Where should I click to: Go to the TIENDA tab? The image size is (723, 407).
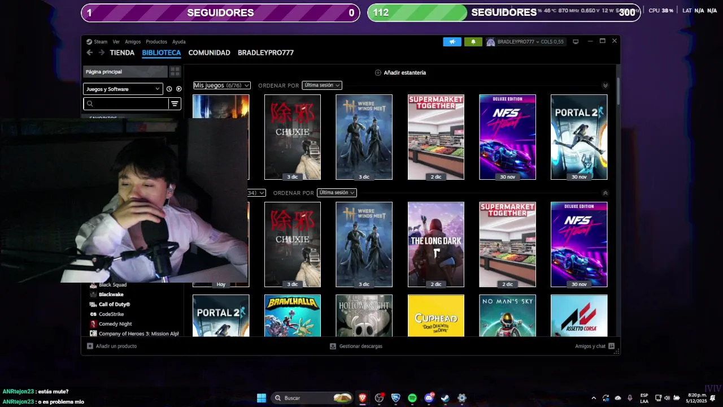pyautogui.click(x=122, y=53)
